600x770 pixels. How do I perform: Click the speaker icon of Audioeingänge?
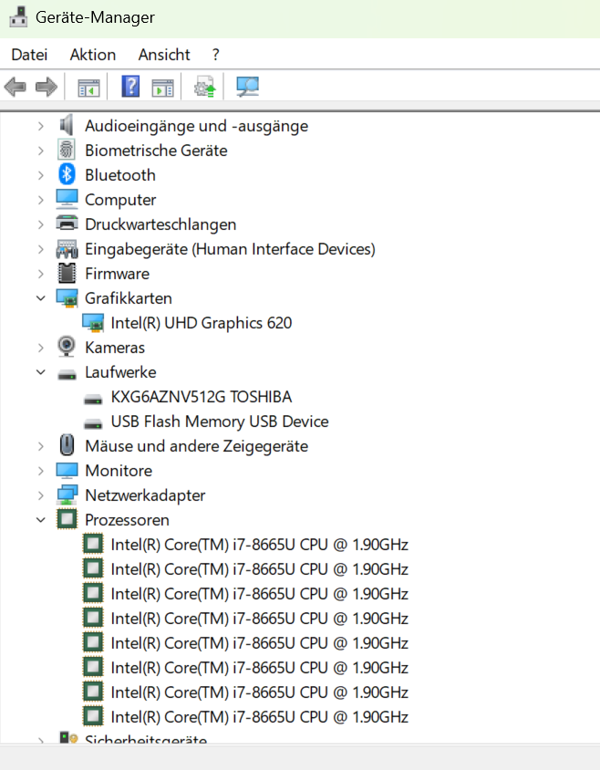tap(67, 126)
